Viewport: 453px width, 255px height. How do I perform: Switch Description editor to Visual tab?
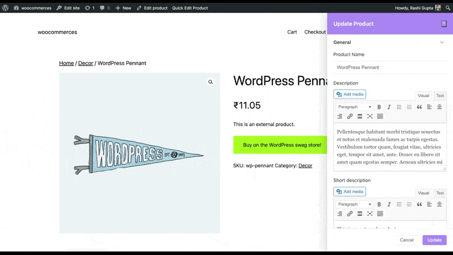point(423,95)
